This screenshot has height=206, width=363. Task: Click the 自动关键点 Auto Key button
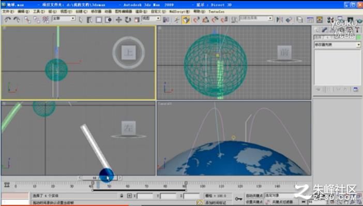[x=254, y=196]
